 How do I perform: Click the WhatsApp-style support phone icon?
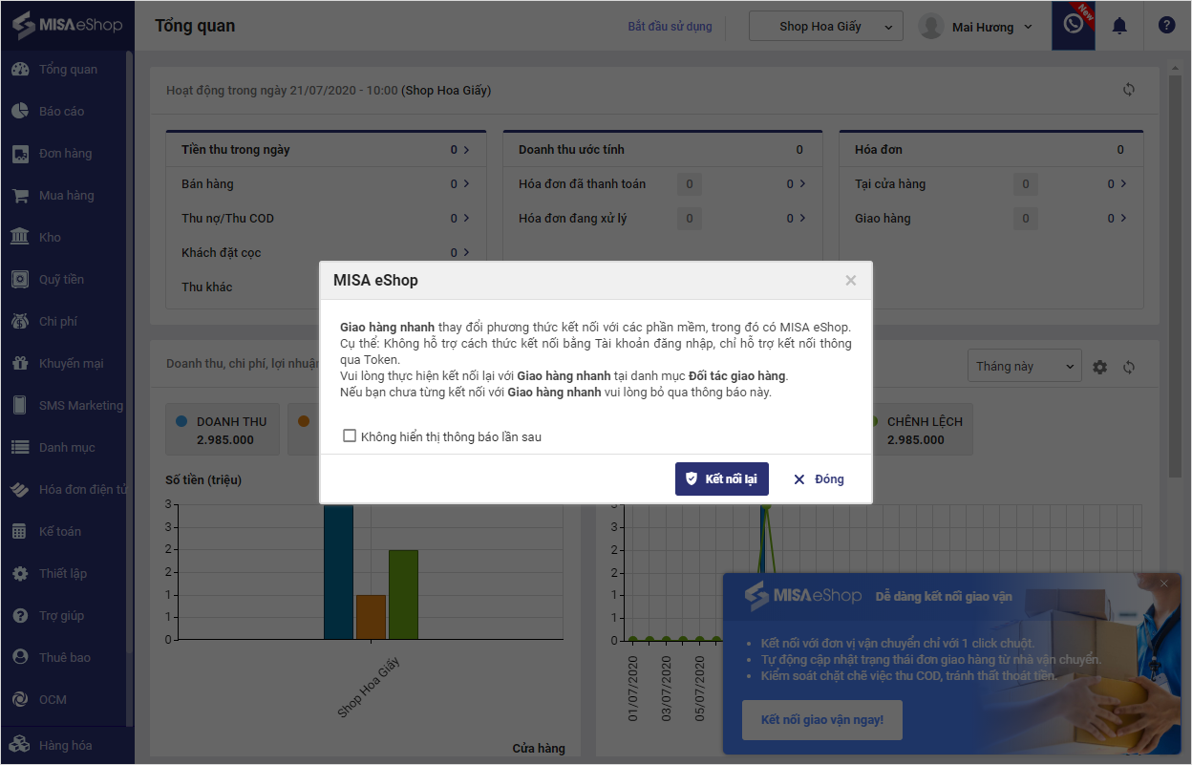tap(1074, 25)
